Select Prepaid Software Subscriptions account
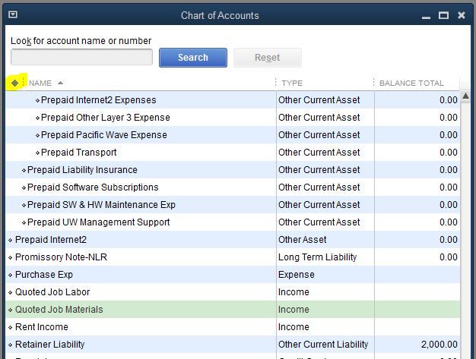 click(93, 187)
